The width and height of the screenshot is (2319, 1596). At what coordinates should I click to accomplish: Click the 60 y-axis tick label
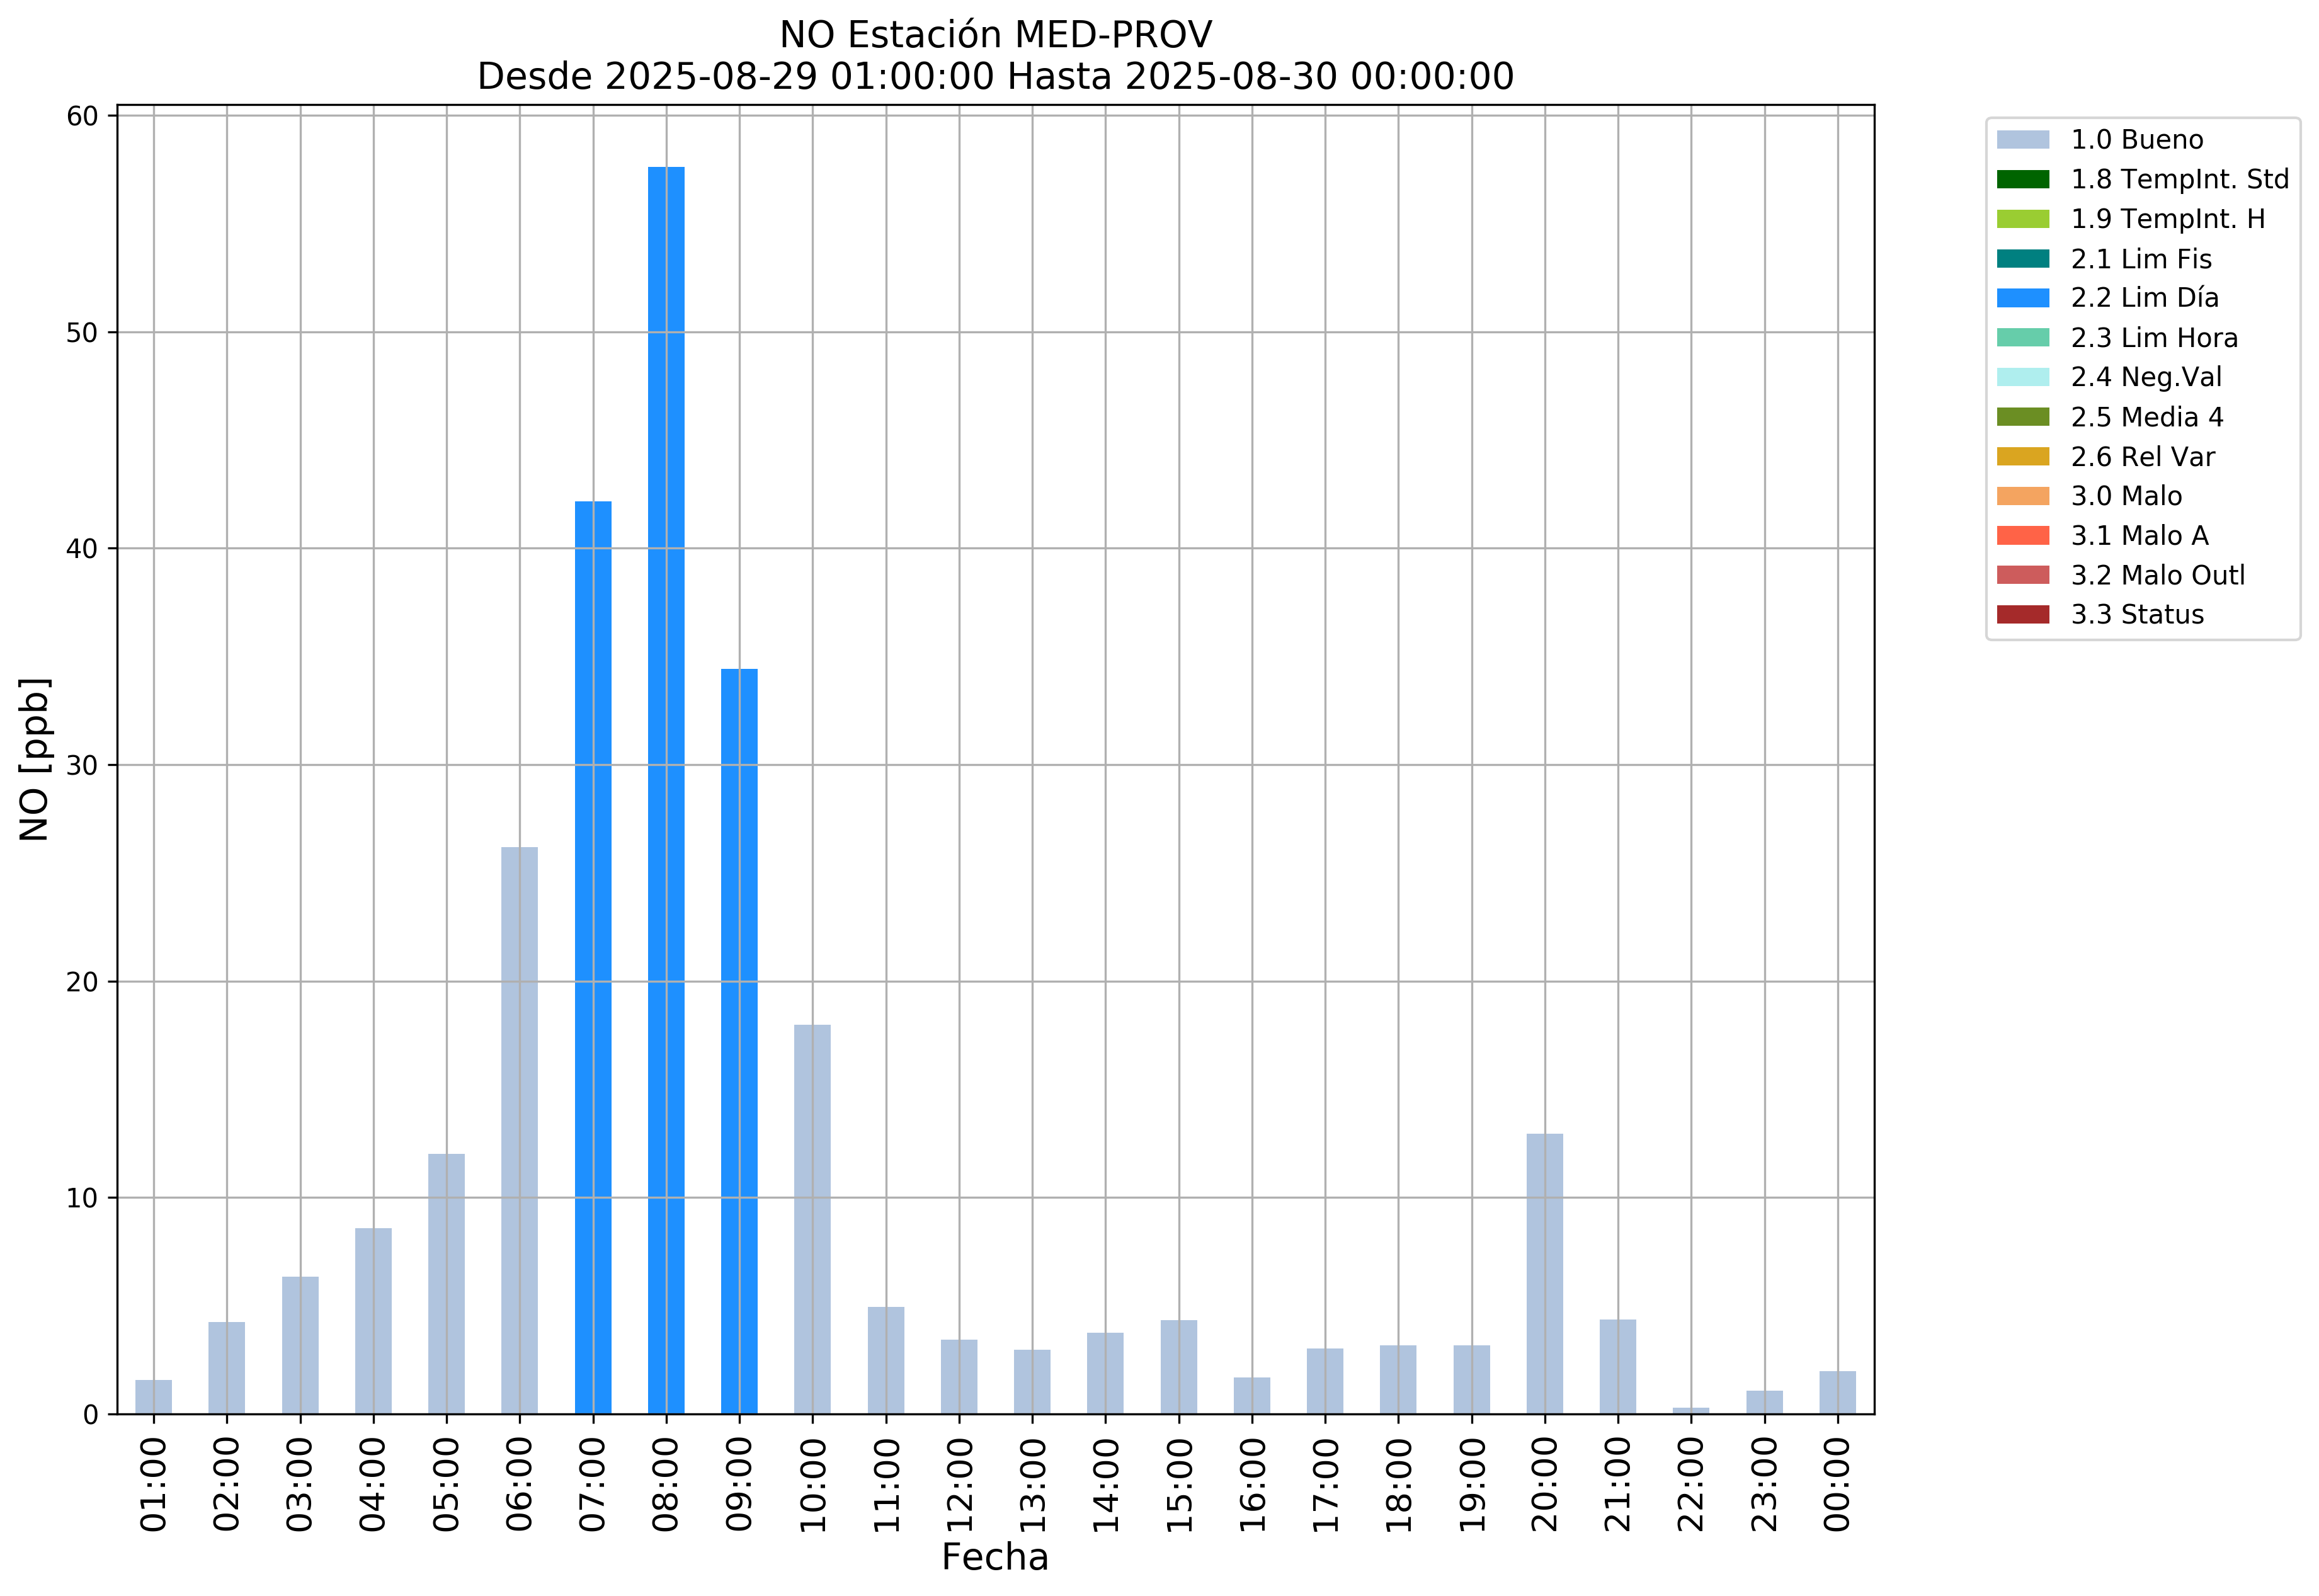coord(83,117)
